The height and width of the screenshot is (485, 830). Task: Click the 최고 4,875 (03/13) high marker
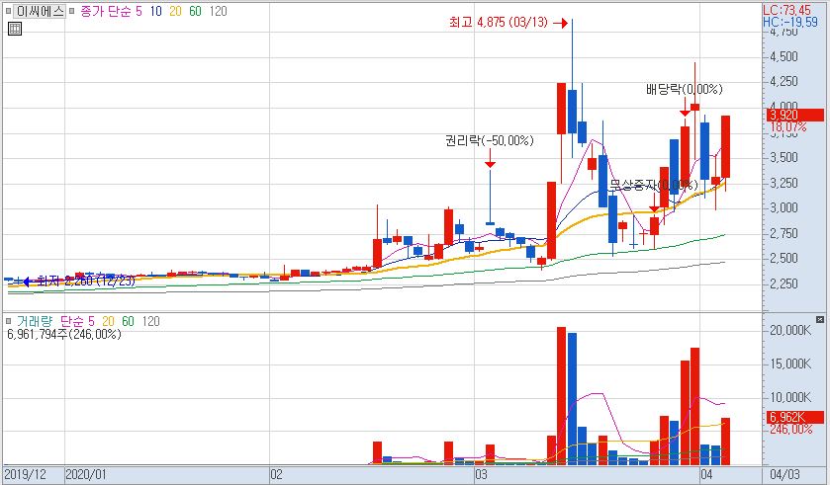pyautogui.click(x=561, y=22)
